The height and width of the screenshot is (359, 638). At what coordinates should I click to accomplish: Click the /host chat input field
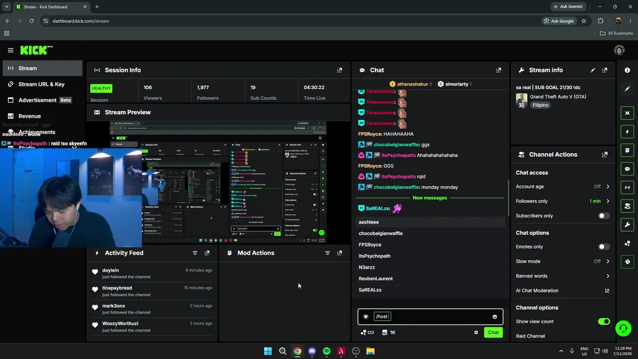(x=430, y=317)
